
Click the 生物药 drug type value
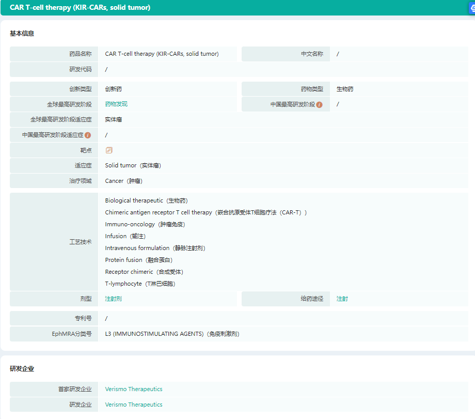pyautogui.click(x=345, y=89)
